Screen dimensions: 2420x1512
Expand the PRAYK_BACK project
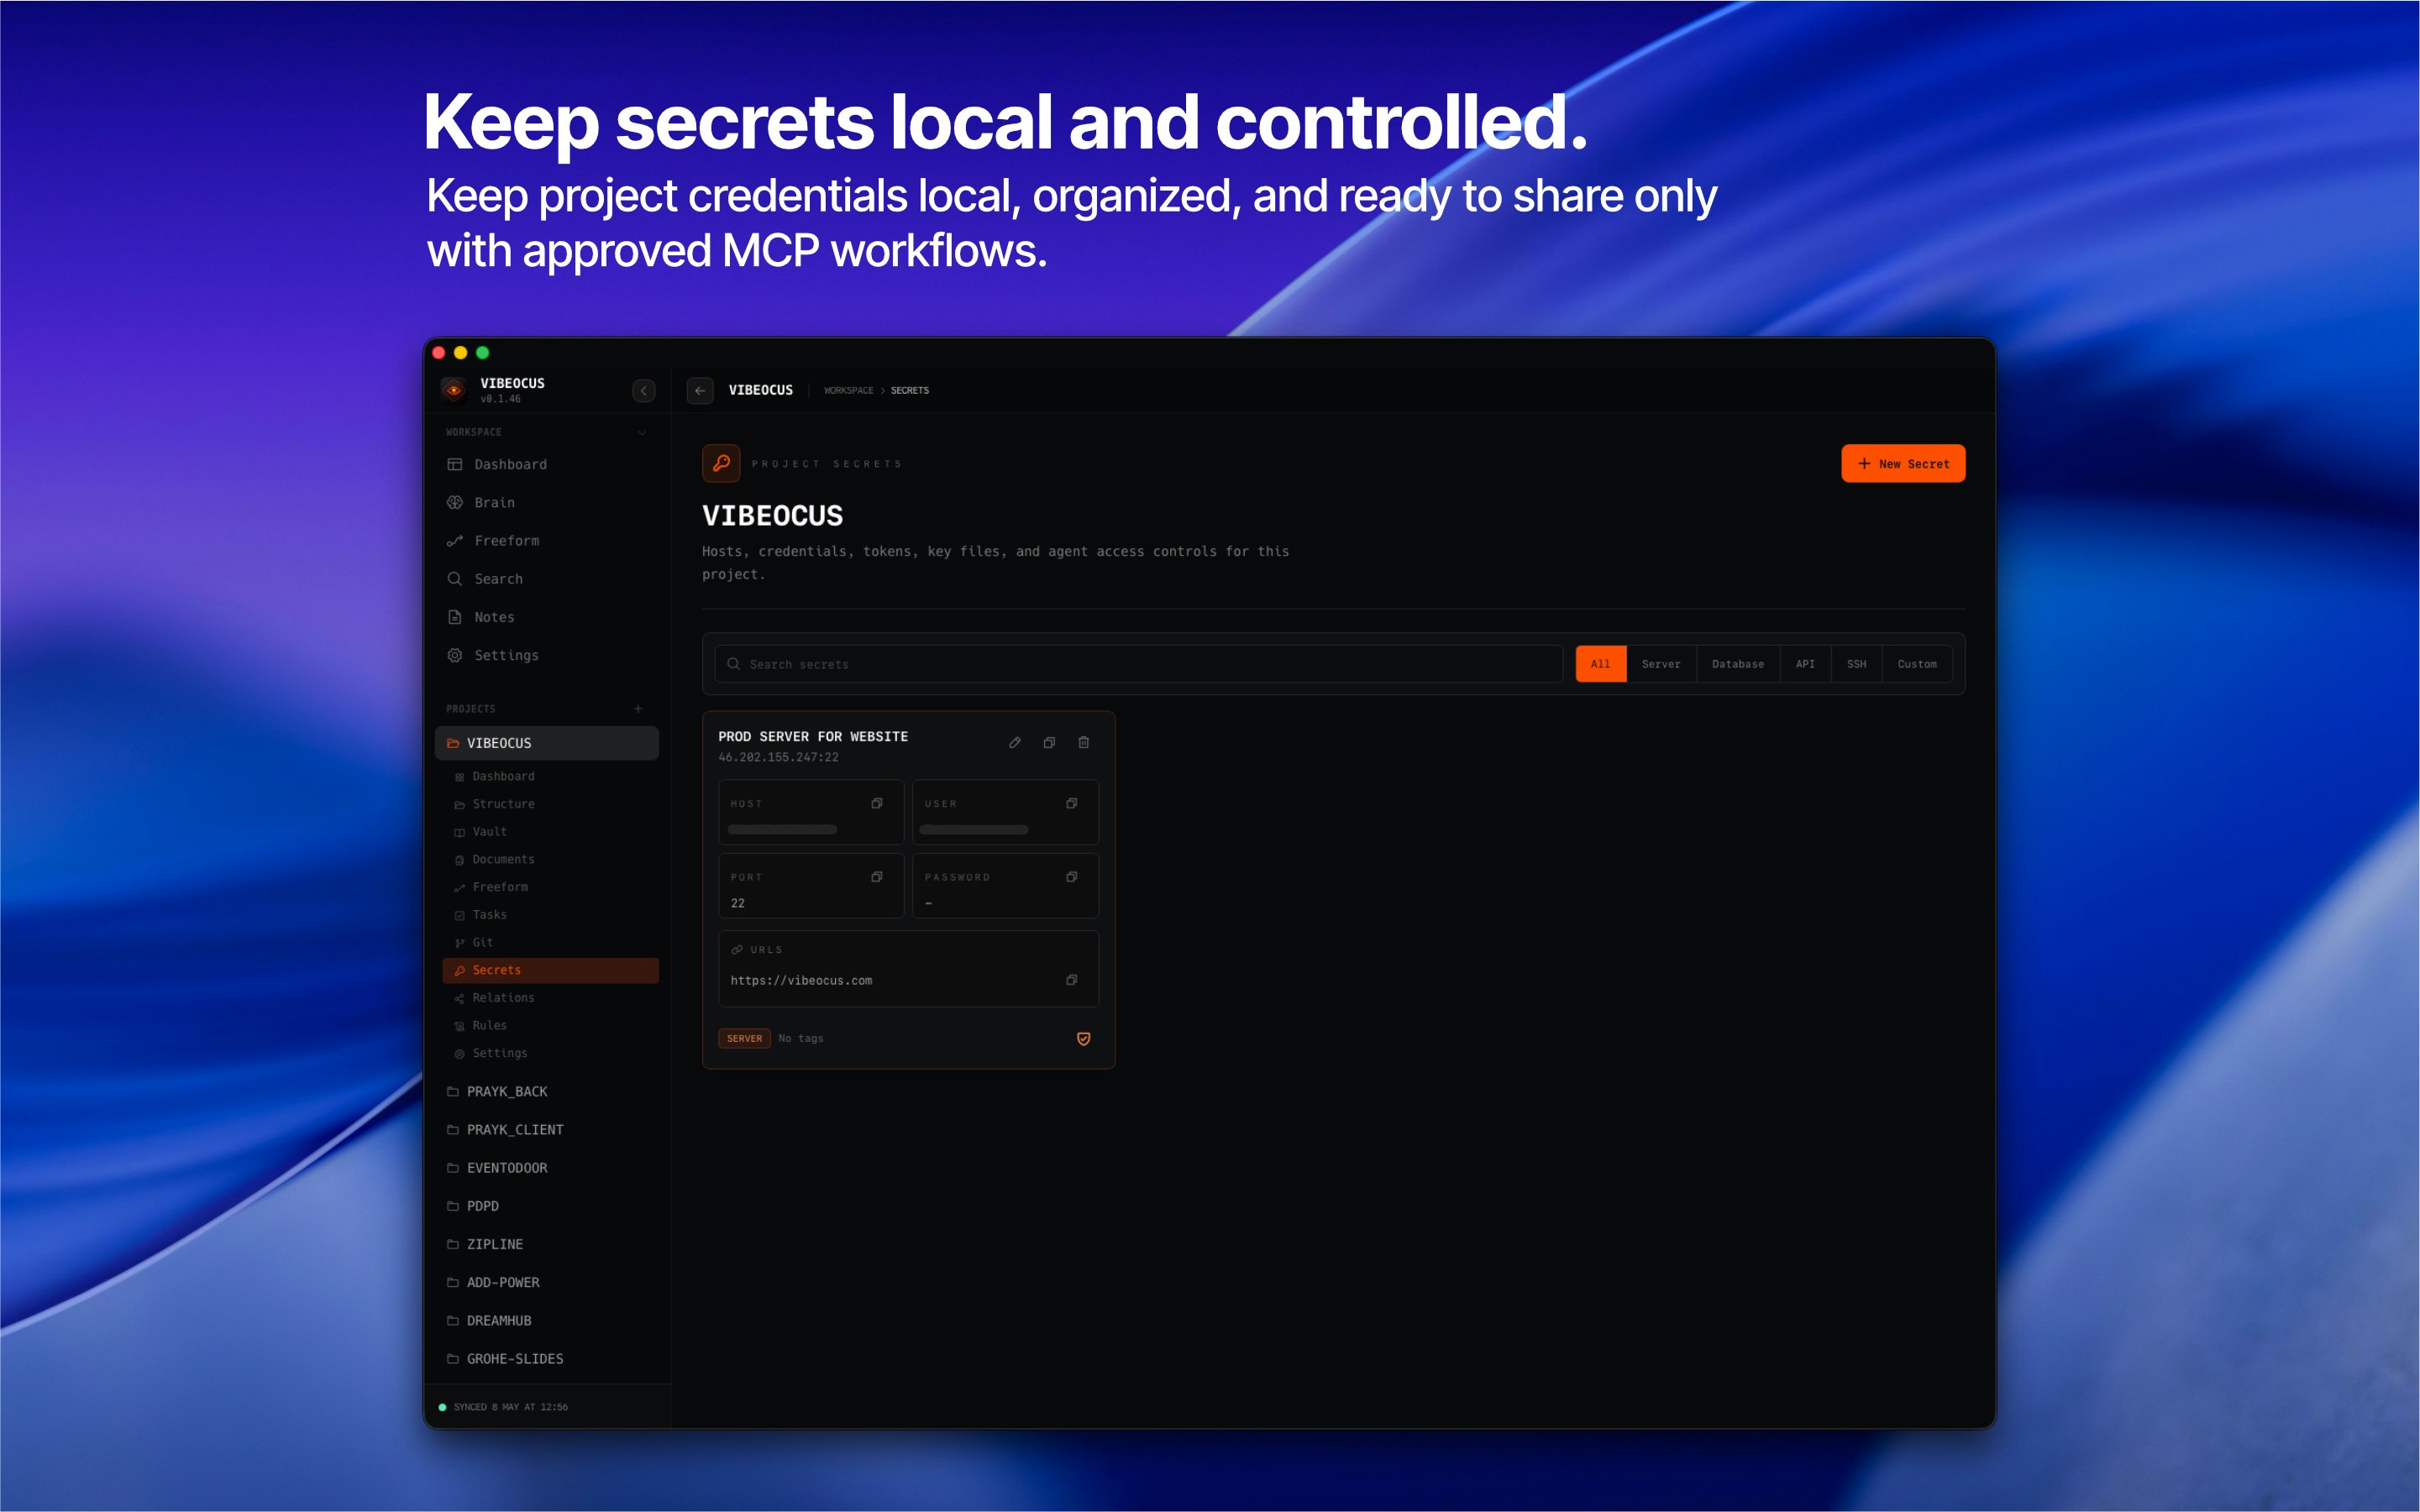547,1091
